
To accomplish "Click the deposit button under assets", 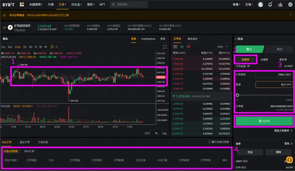I will click(x=250, y=152).
